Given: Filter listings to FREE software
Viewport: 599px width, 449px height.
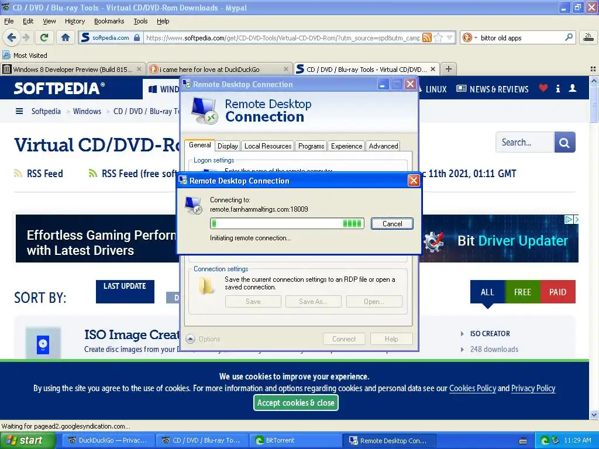Looking at the screenshot, I should coord(522,292).
